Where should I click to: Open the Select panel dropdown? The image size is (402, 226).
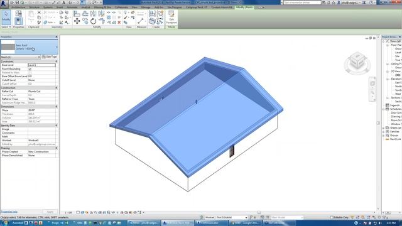[6, 27]
